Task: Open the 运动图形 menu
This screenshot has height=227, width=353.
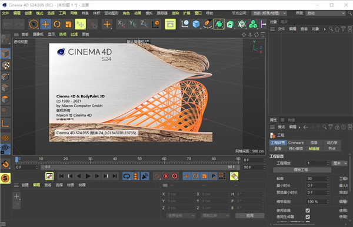Action: (111, 13)
